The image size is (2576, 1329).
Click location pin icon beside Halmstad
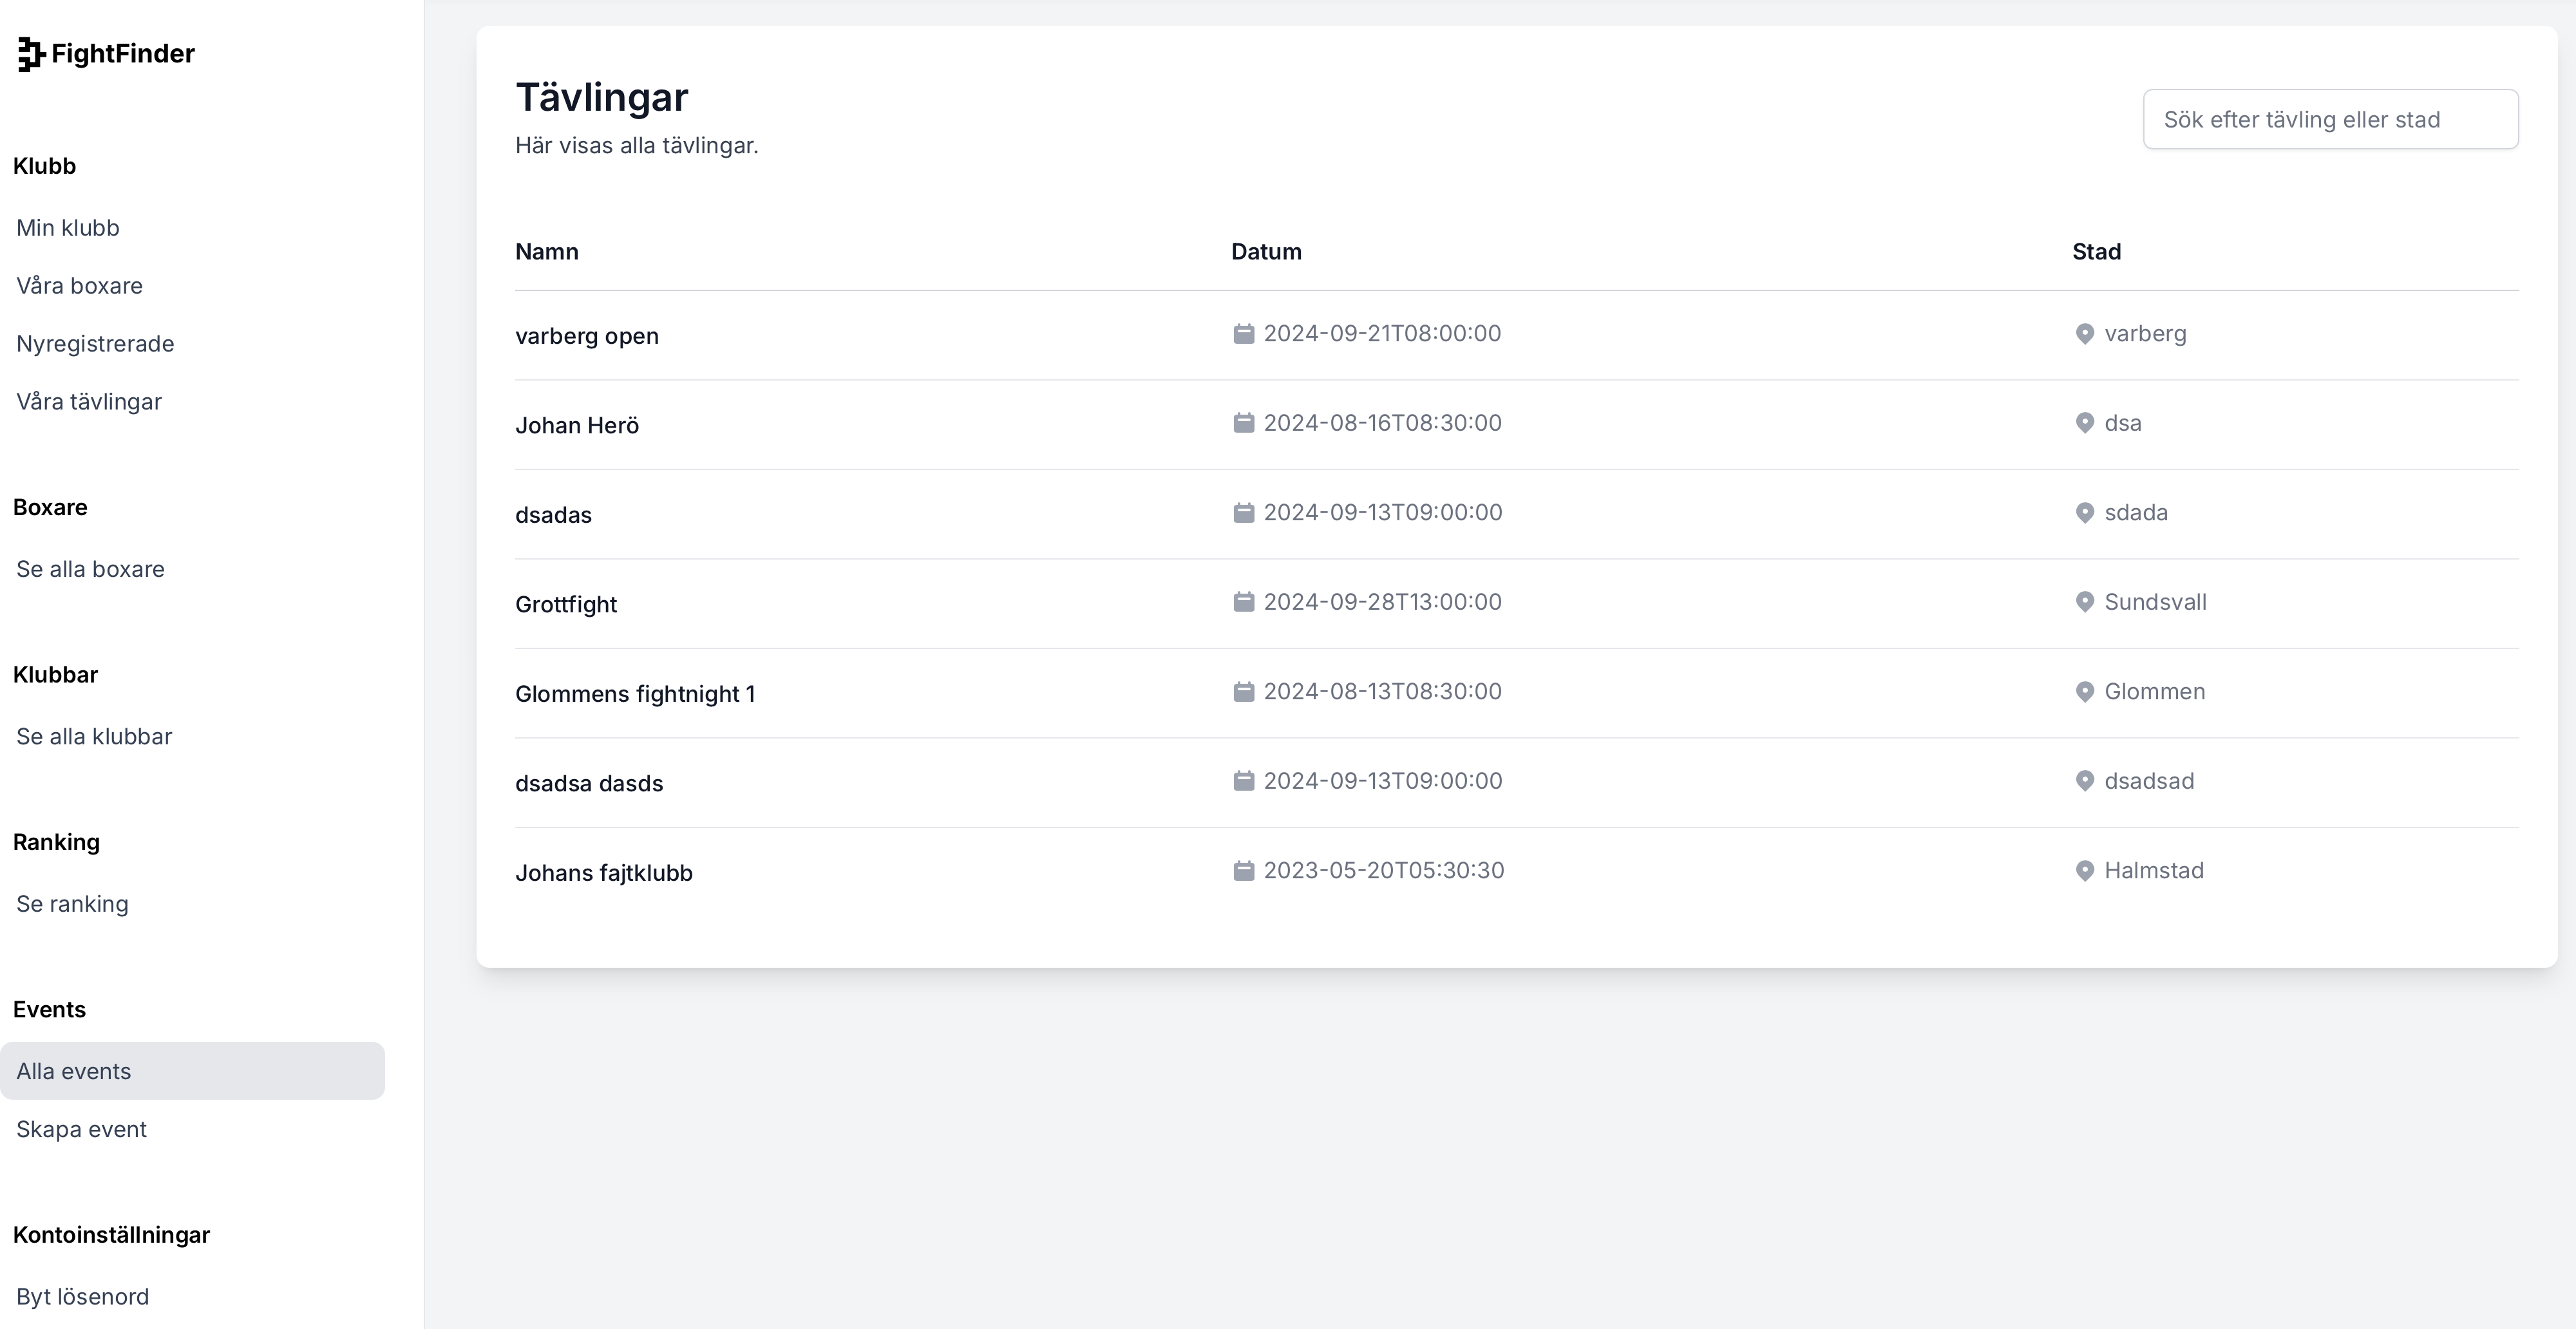pyautogui.click(x=2085, y=871)
